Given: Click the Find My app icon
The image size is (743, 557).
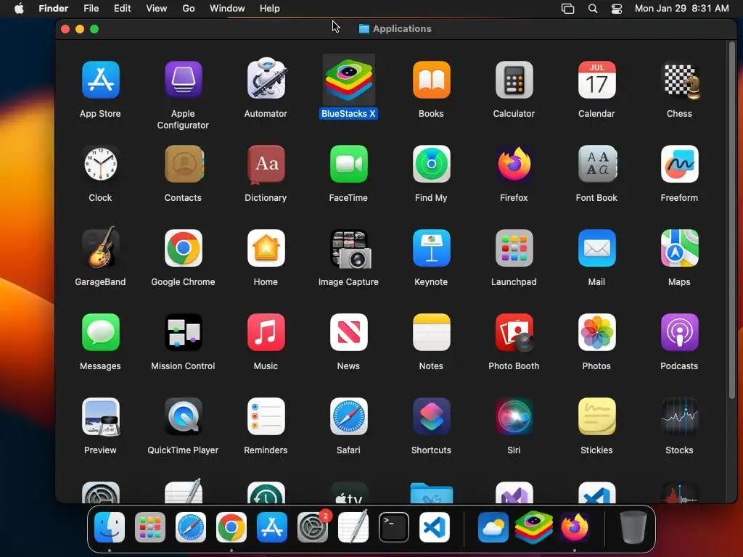Looking at the screenshot, I should (x=431, y=164).
